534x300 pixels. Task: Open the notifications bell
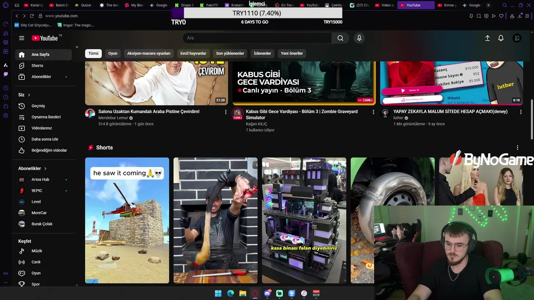tap(501, 38)
